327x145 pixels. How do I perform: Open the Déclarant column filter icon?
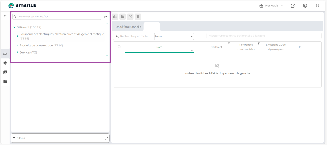coord(229,44)
